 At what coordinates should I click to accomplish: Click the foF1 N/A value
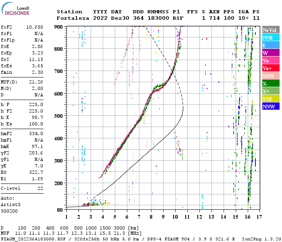click(39, 33)
